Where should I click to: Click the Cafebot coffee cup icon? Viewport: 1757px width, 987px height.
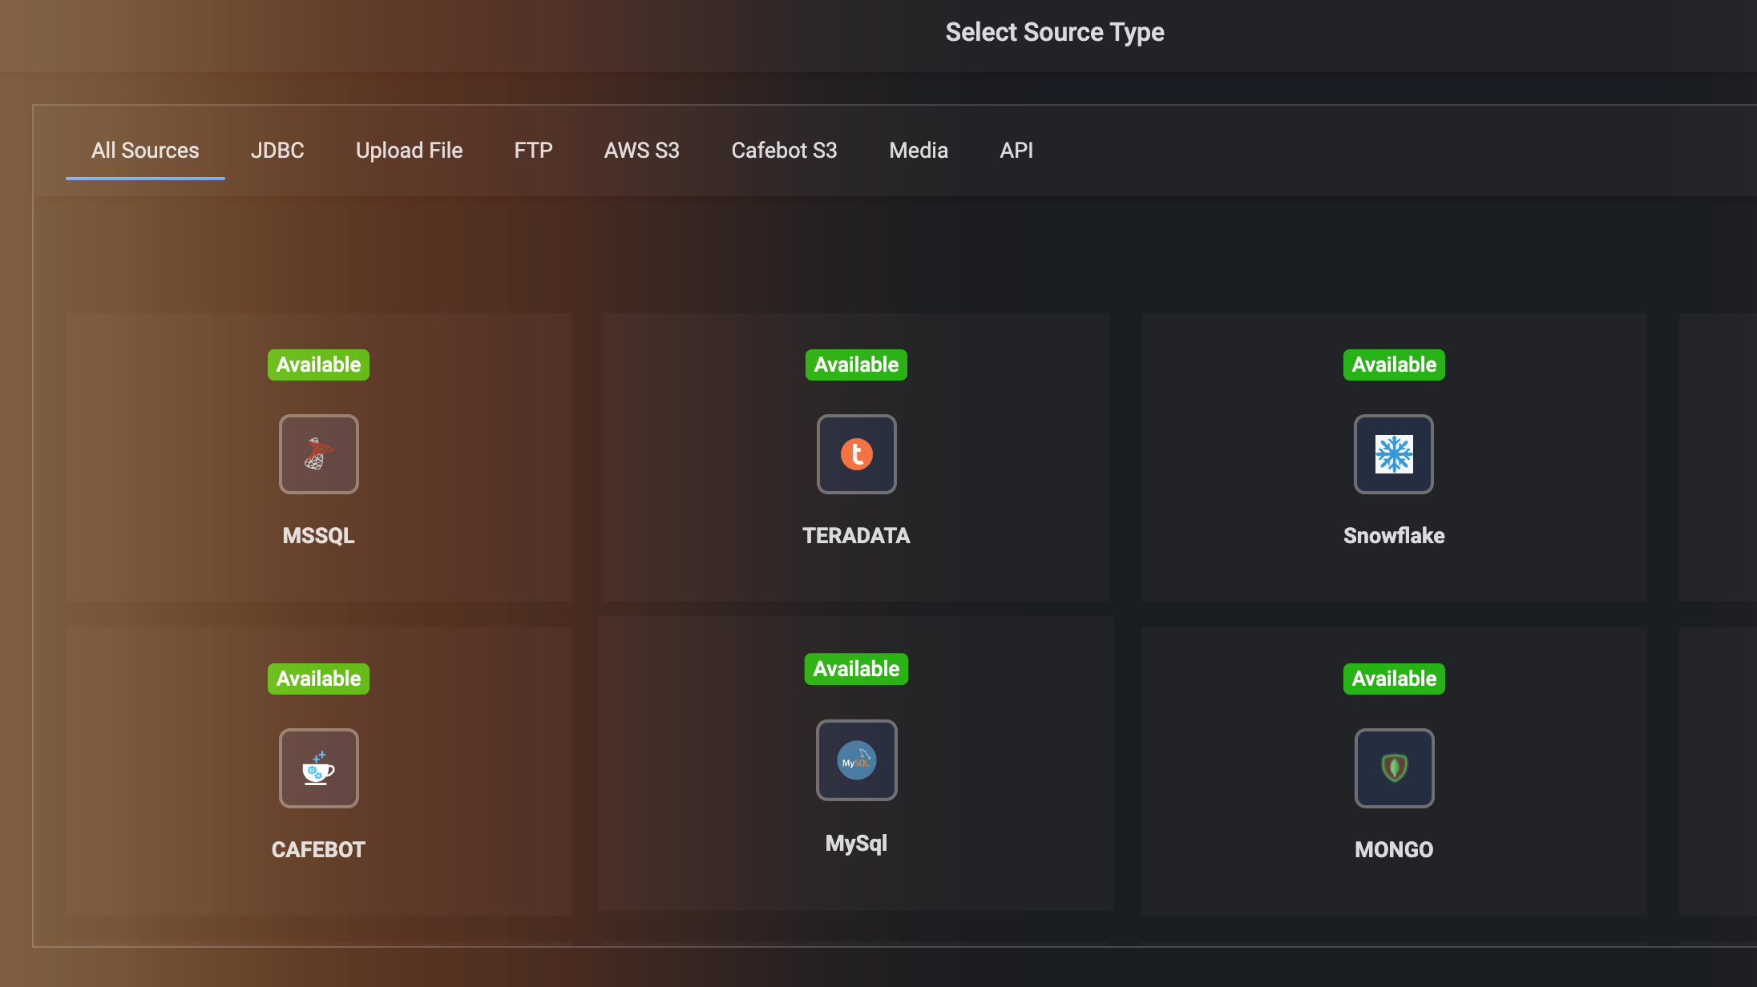pyautogui.click(x=318, y=768)
